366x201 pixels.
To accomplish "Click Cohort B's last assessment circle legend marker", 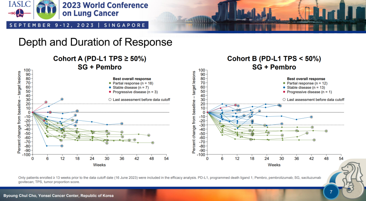I will click(284, 99).
